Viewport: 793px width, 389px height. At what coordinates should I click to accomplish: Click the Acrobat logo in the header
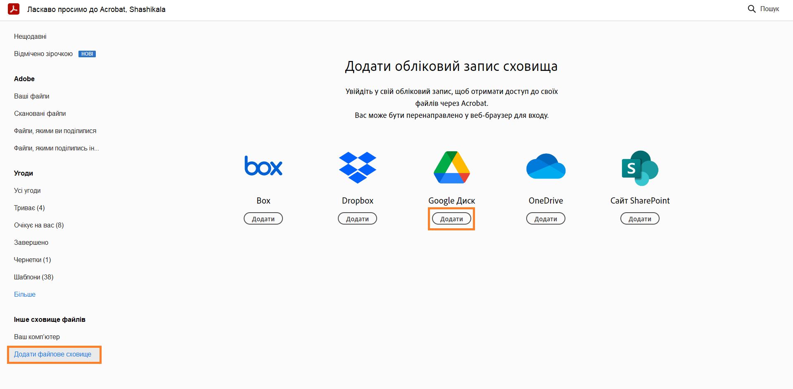tap(14, 9)
